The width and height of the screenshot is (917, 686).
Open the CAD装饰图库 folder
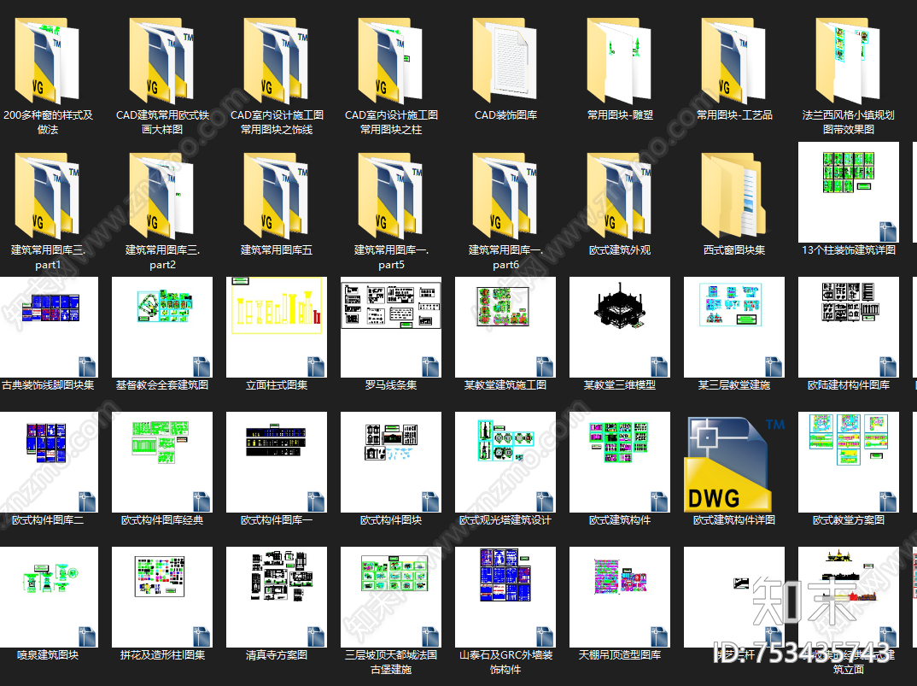click(x=505, y=62)
